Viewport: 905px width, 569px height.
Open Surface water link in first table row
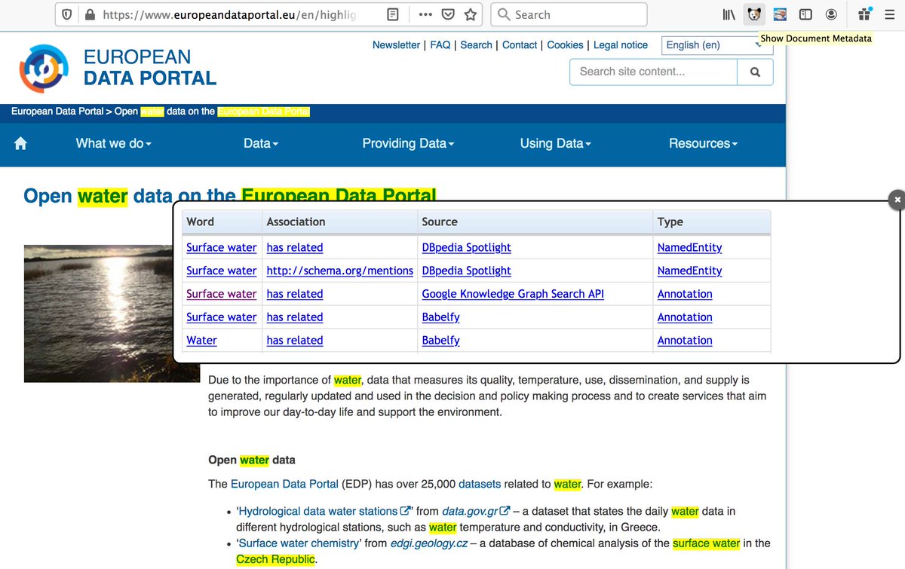pyautogui.click(x=222, y=247)
